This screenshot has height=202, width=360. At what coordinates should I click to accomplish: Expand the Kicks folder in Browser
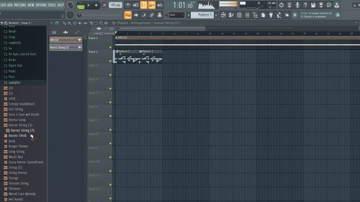coord(12,60)
